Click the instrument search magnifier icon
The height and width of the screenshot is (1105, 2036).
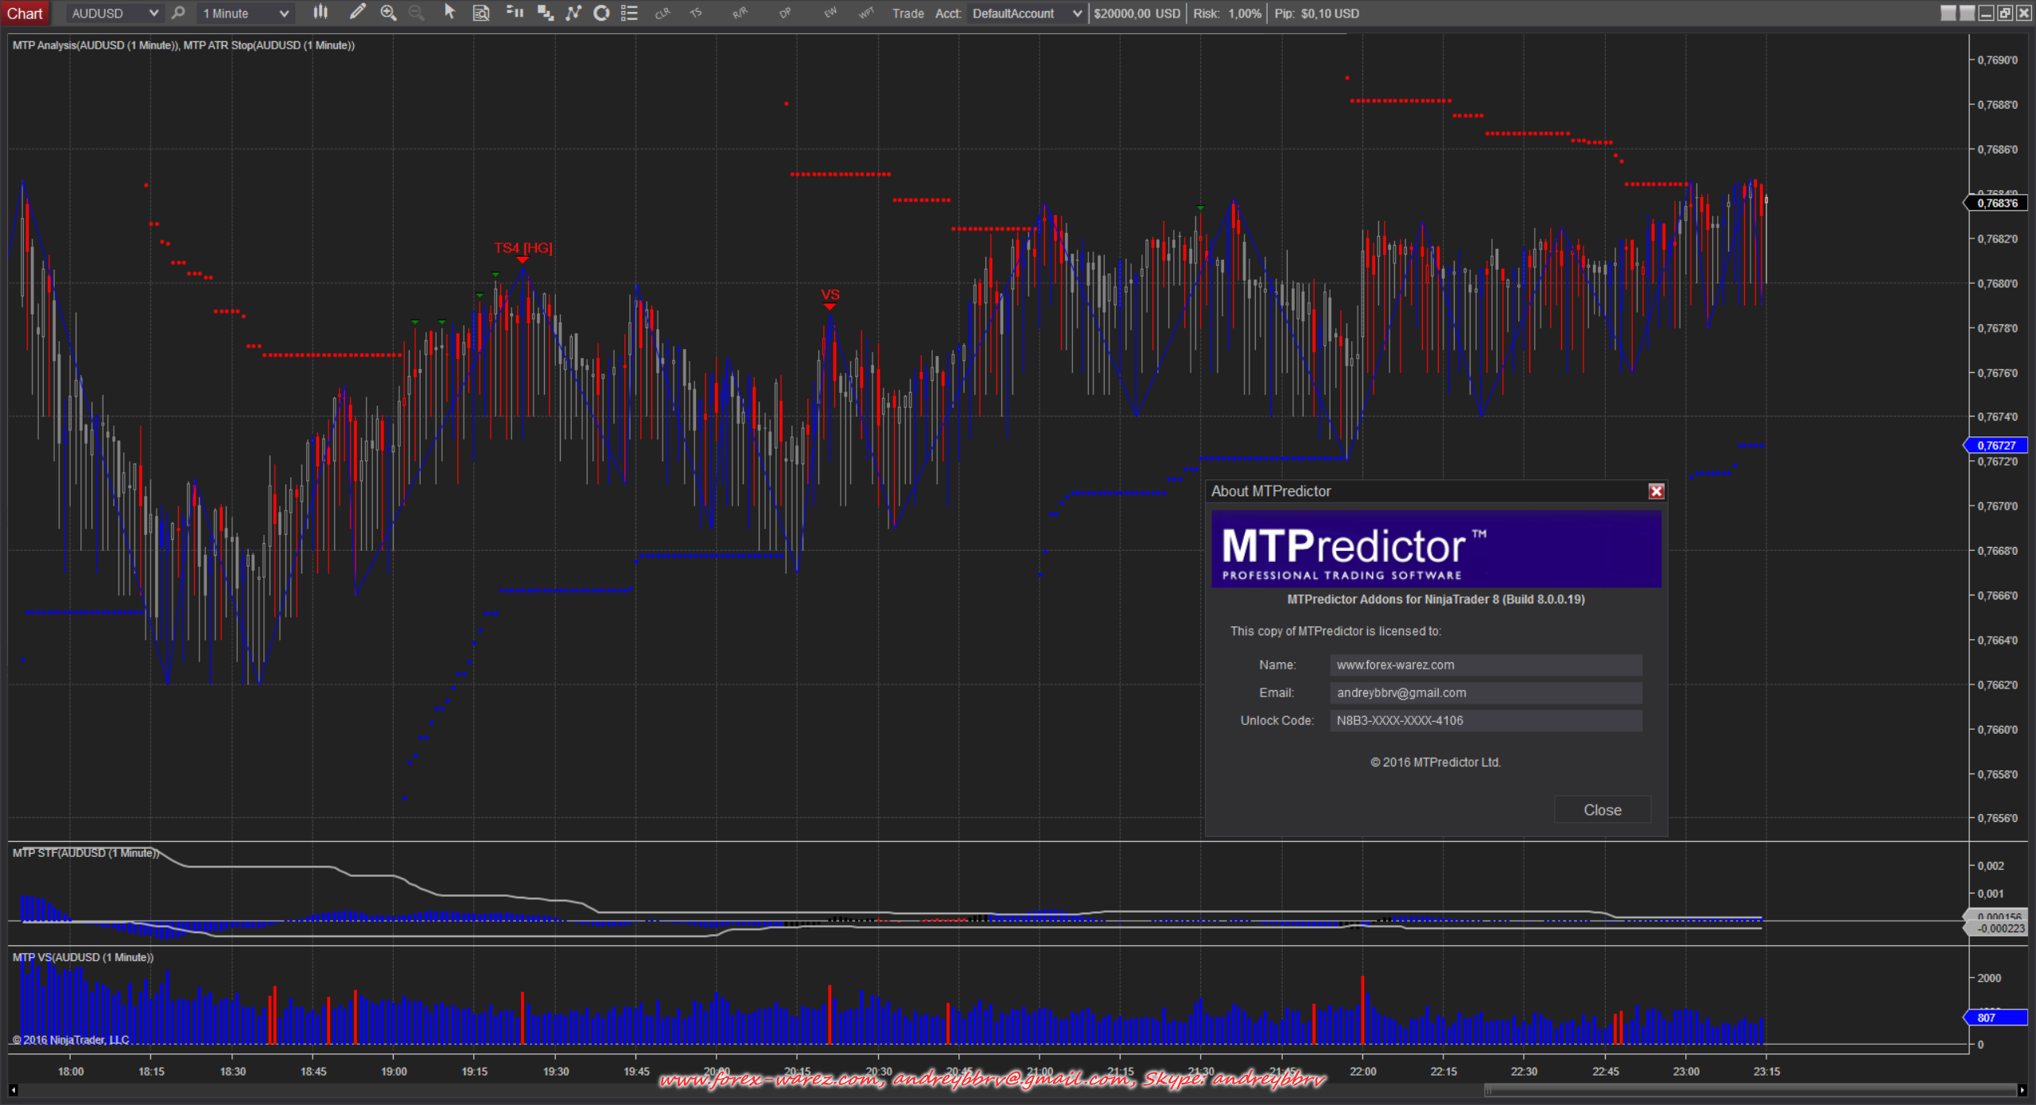pyautogui.click(x=178, y=13)
